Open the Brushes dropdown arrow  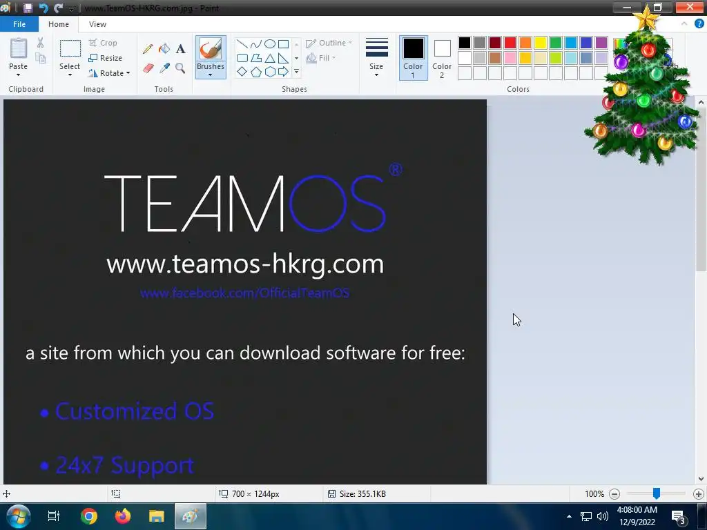[x=211, y=75]
